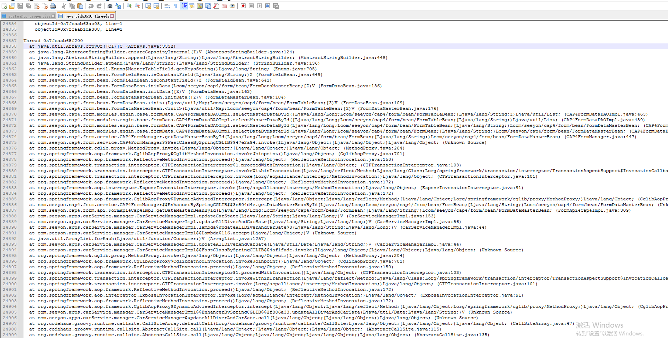The width and height of the screenshot is (668, 338).
Task: Start macro recording with red dot
Action: (243, 6)
